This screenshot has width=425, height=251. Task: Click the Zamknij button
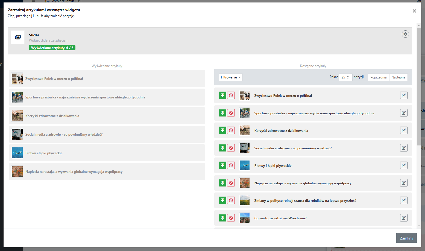coord(406,238)
